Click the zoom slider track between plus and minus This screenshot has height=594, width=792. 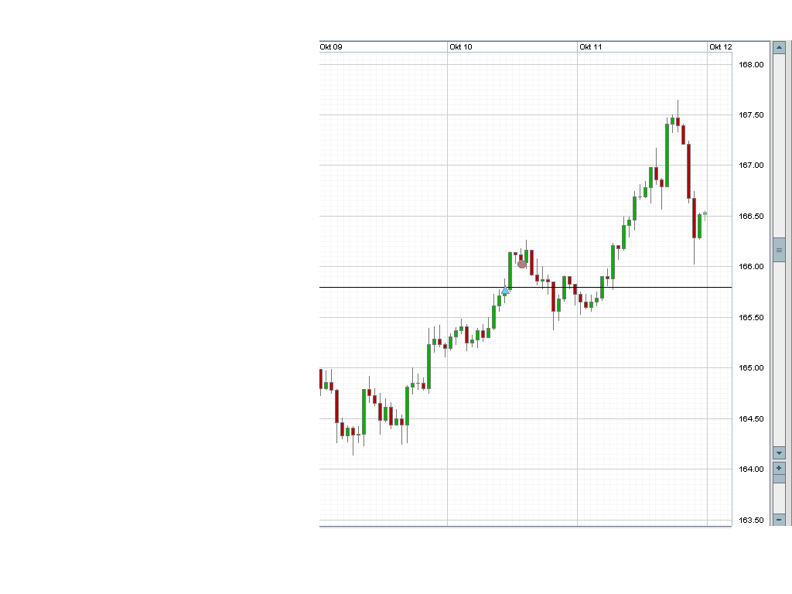(x=779, y=494)
